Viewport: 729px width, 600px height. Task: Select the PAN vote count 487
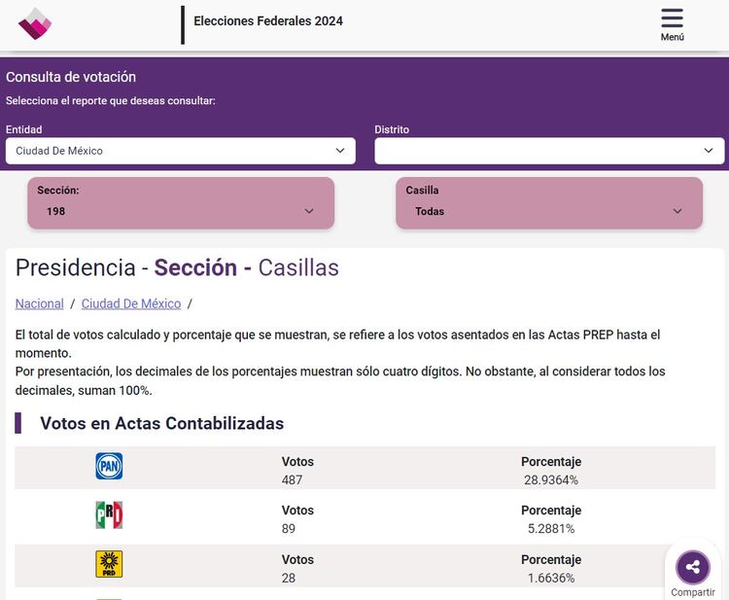coord(292,479)
